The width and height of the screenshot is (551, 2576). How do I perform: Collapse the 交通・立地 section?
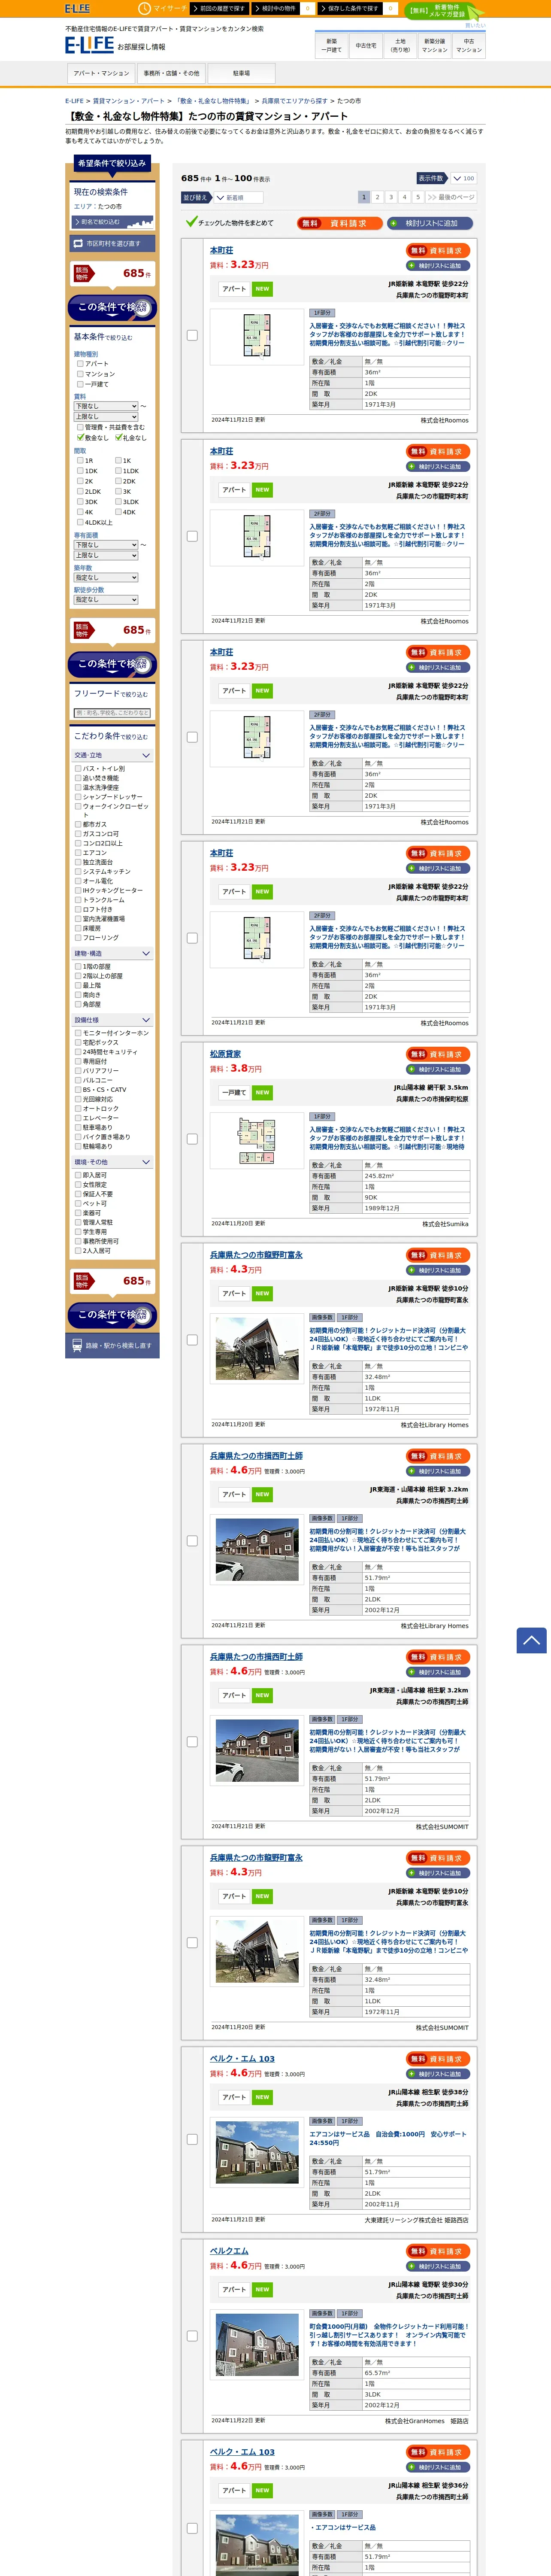tap(112, 755)
